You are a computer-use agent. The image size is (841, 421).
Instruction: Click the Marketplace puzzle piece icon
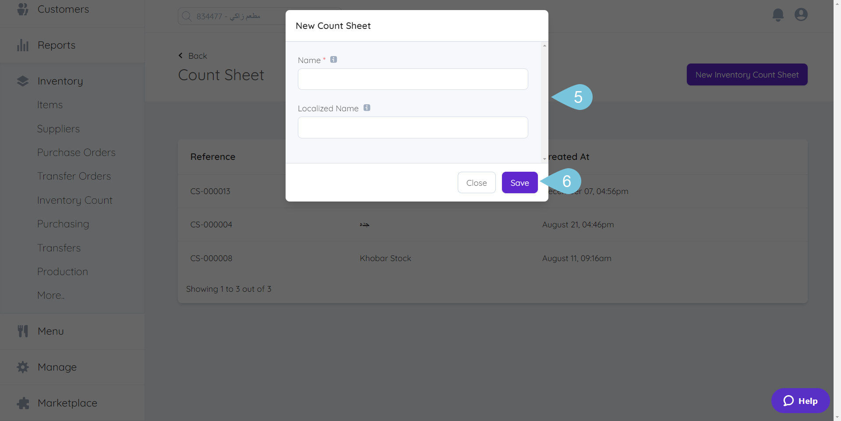(x=23, y=403)
